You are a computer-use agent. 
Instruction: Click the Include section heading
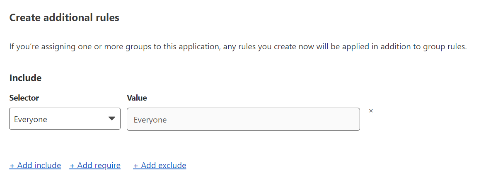click(25, 78)
